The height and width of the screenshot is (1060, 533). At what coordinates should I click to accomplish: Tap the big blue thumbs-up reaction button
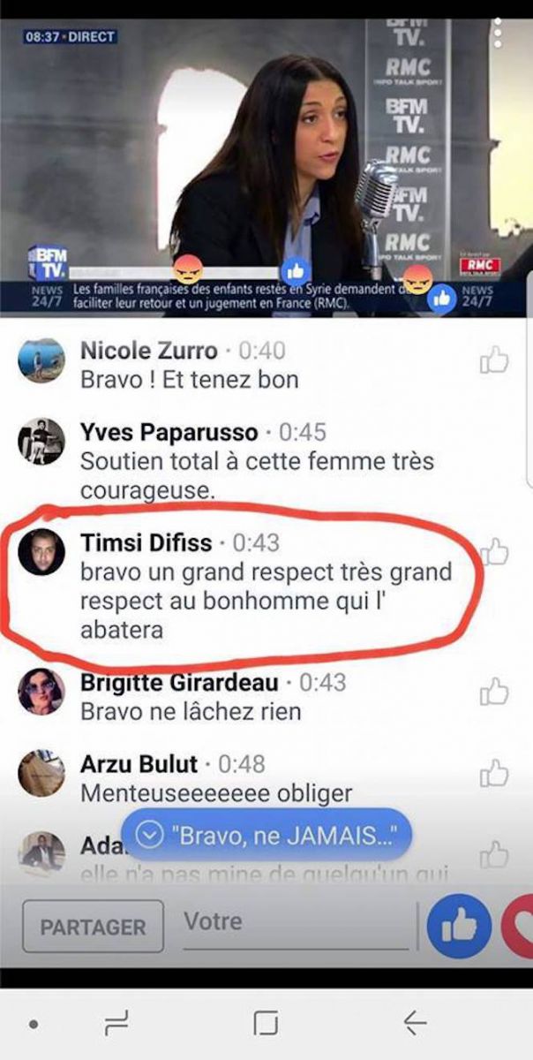click(459, 926)
